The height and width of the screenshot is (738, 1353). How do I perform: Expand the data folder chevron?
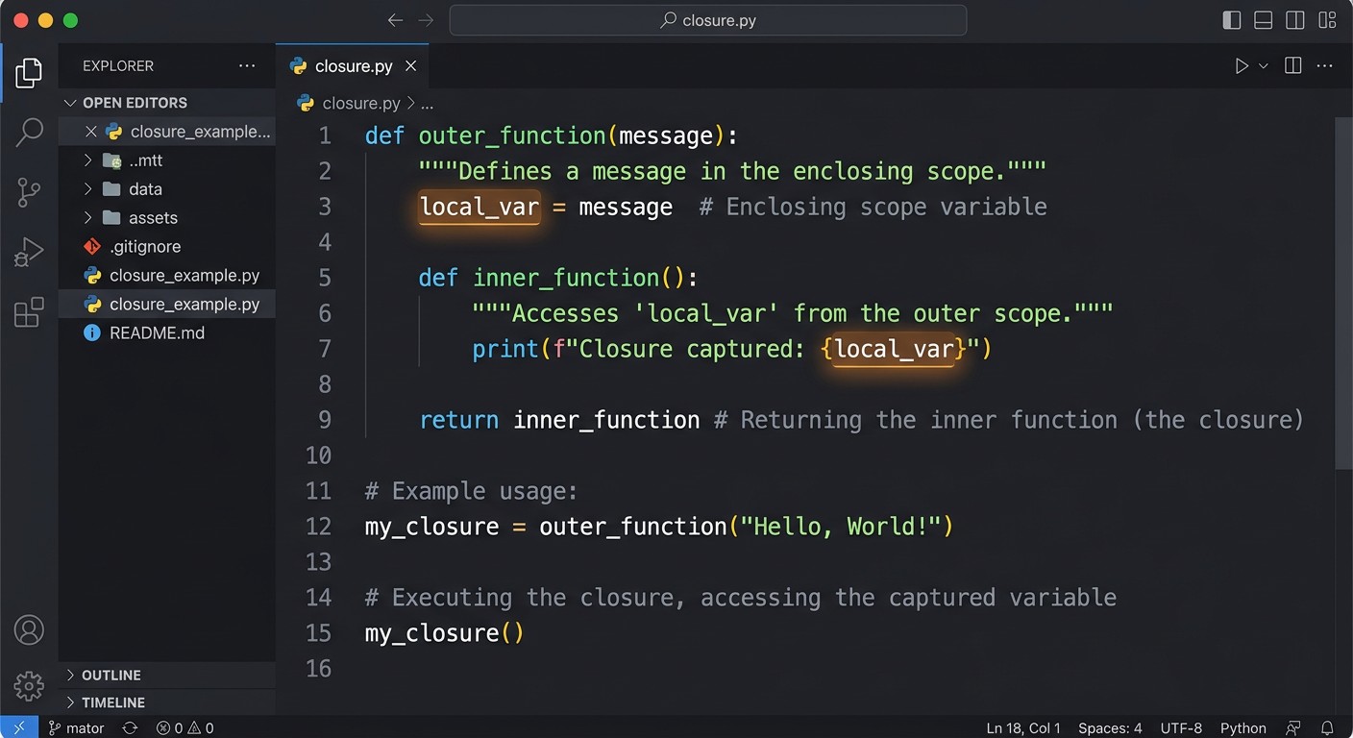point(87,189)
